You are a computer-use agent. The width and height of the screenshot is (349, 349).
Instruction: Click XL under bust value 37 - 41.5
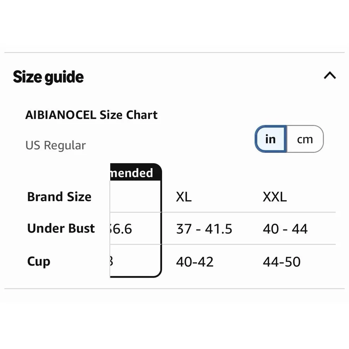coord(204,228)
